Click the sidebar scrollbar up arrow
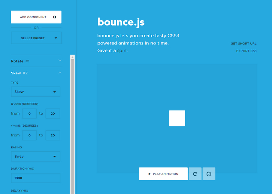Screen dimensions: 272x194 (x=73, y=57)
